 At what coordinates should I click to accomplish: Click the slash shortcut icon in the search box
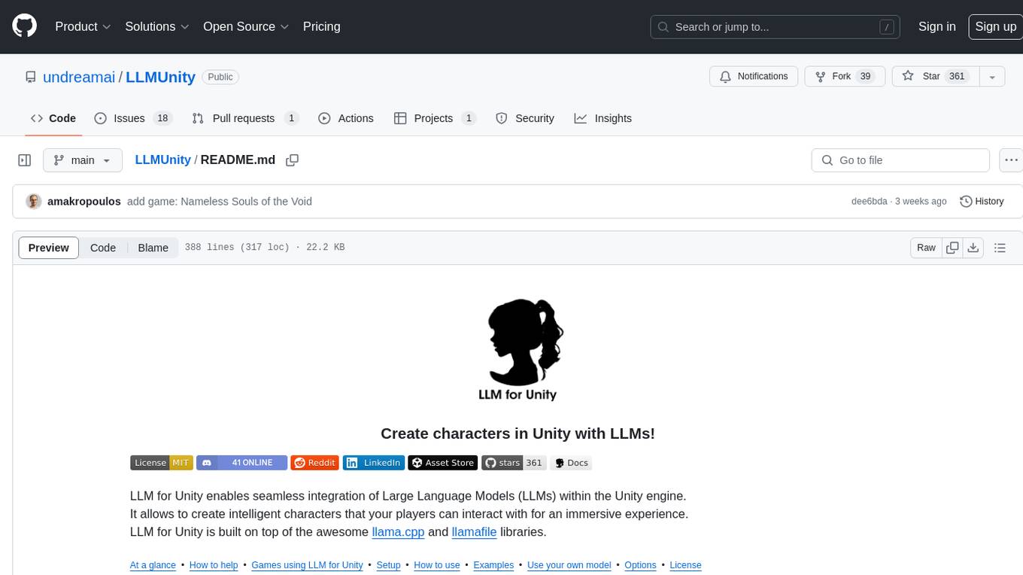888,27
